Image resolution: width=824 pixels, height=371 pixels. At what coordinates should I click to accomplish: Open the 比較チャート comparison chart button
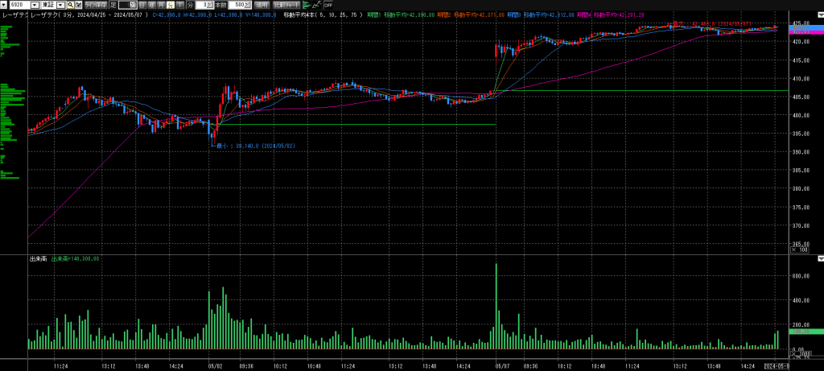286,5
